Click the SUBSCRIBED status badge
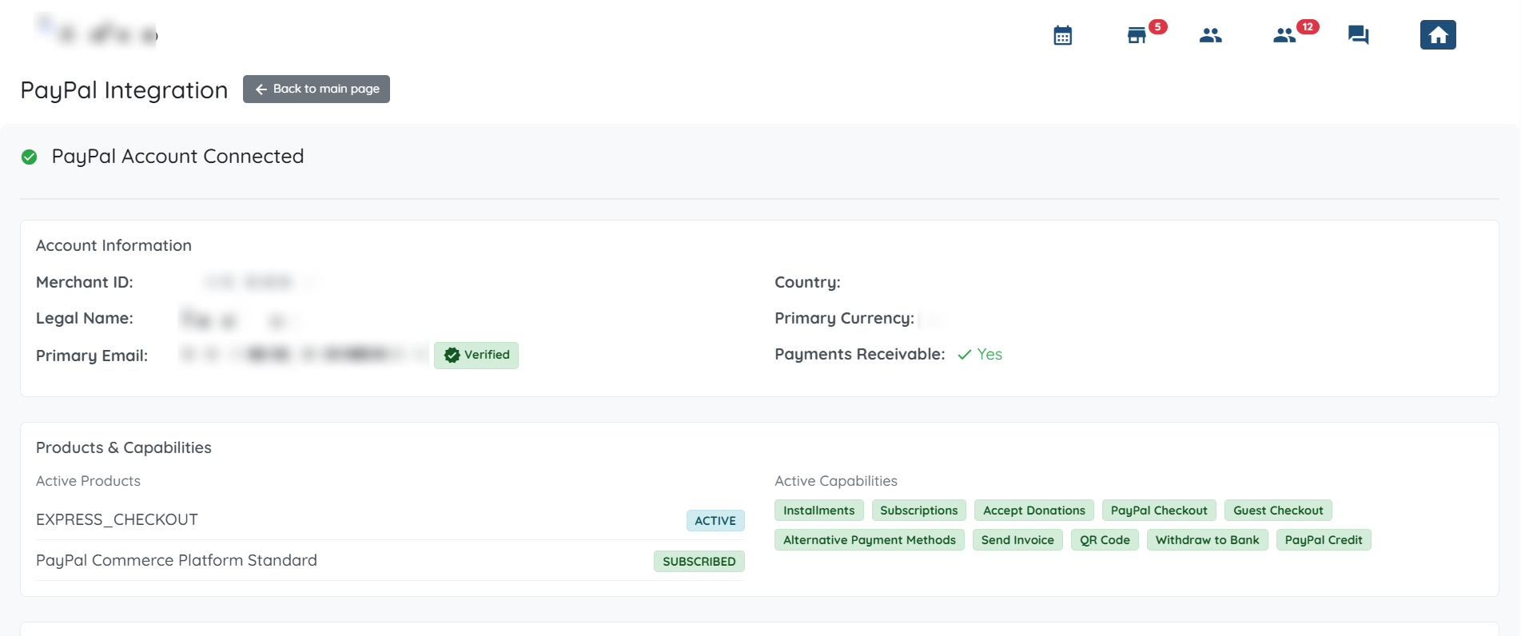Image resolution: width=1521 pixels, height=636 pixels. point(699,562)
